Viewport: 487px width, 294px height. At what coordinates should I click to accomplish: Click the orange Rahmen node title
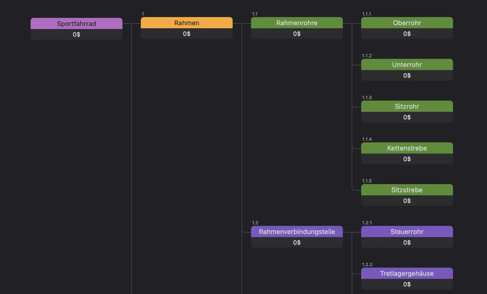point(186,23)
